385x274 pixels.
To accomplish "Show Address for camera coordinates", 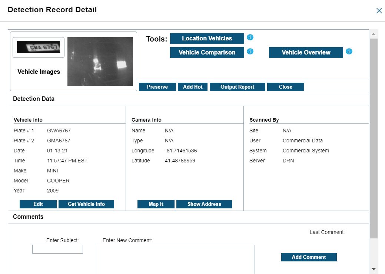I will 204,204.
